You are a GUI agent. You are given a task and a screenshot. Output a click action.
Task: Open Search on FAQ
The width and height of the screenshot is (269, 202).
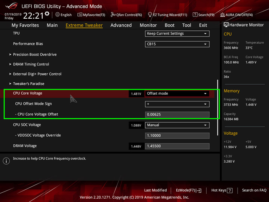tap(254, 190)
